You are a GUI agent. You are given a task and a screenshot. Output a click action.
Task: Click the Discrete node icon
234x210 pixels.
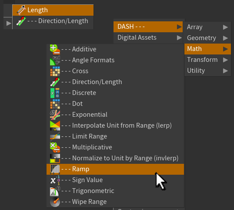(x=55, y=93)
